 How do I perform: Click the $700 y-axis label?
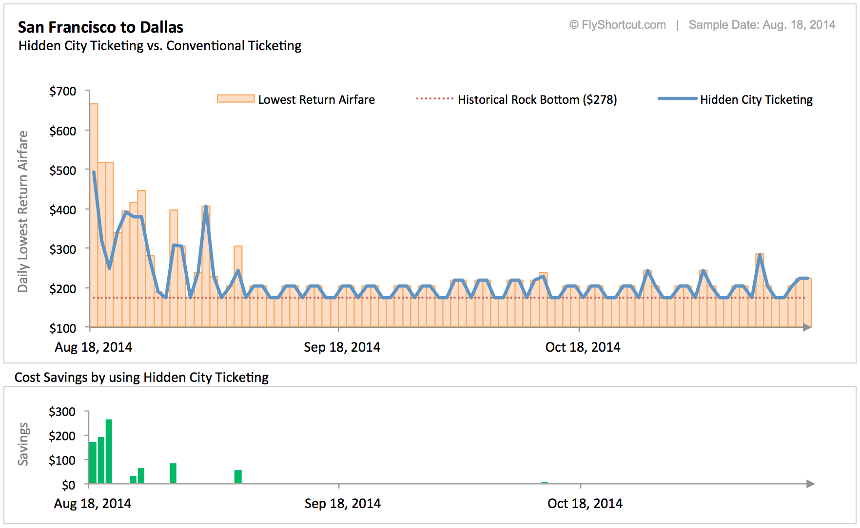(x=63, y=92)
